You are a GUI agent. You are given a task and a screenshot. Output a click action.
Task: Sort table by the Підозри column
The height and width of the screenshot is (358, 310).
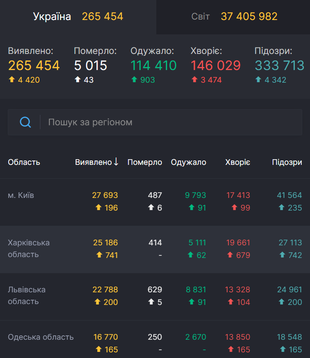click(287, 162)
